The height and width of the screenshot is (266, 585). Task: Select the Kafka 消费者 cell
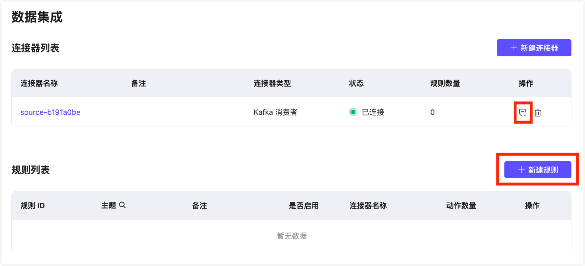point(275,112)
